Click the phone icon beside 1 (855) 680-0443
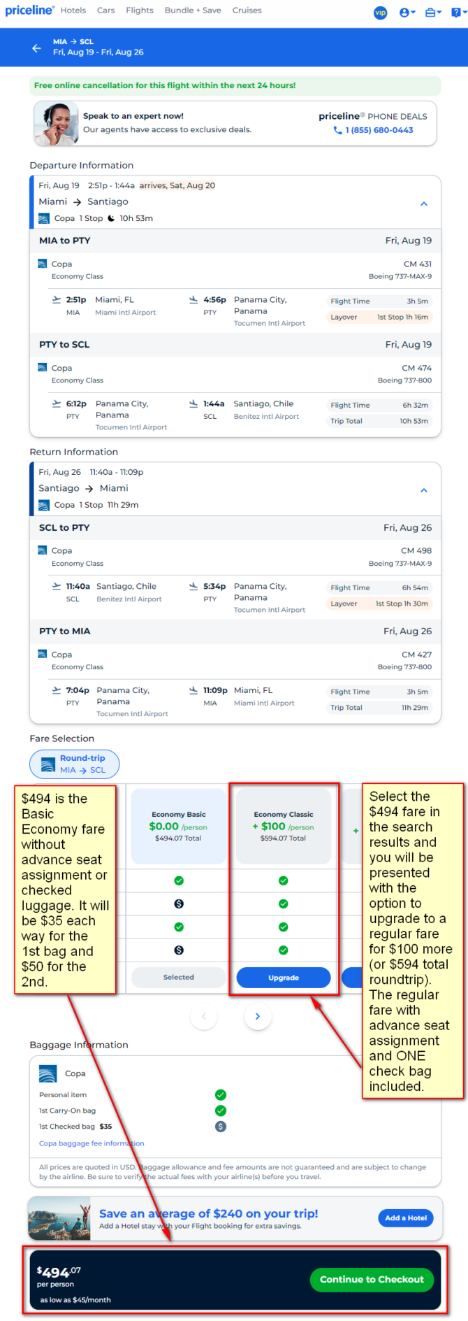Screen dimensions: 468x1321 click(338, 130)
